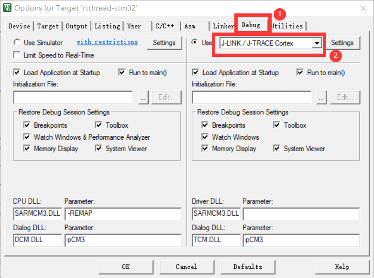Toggle simulator System Viewer checkbox

[x=99, y=148]
